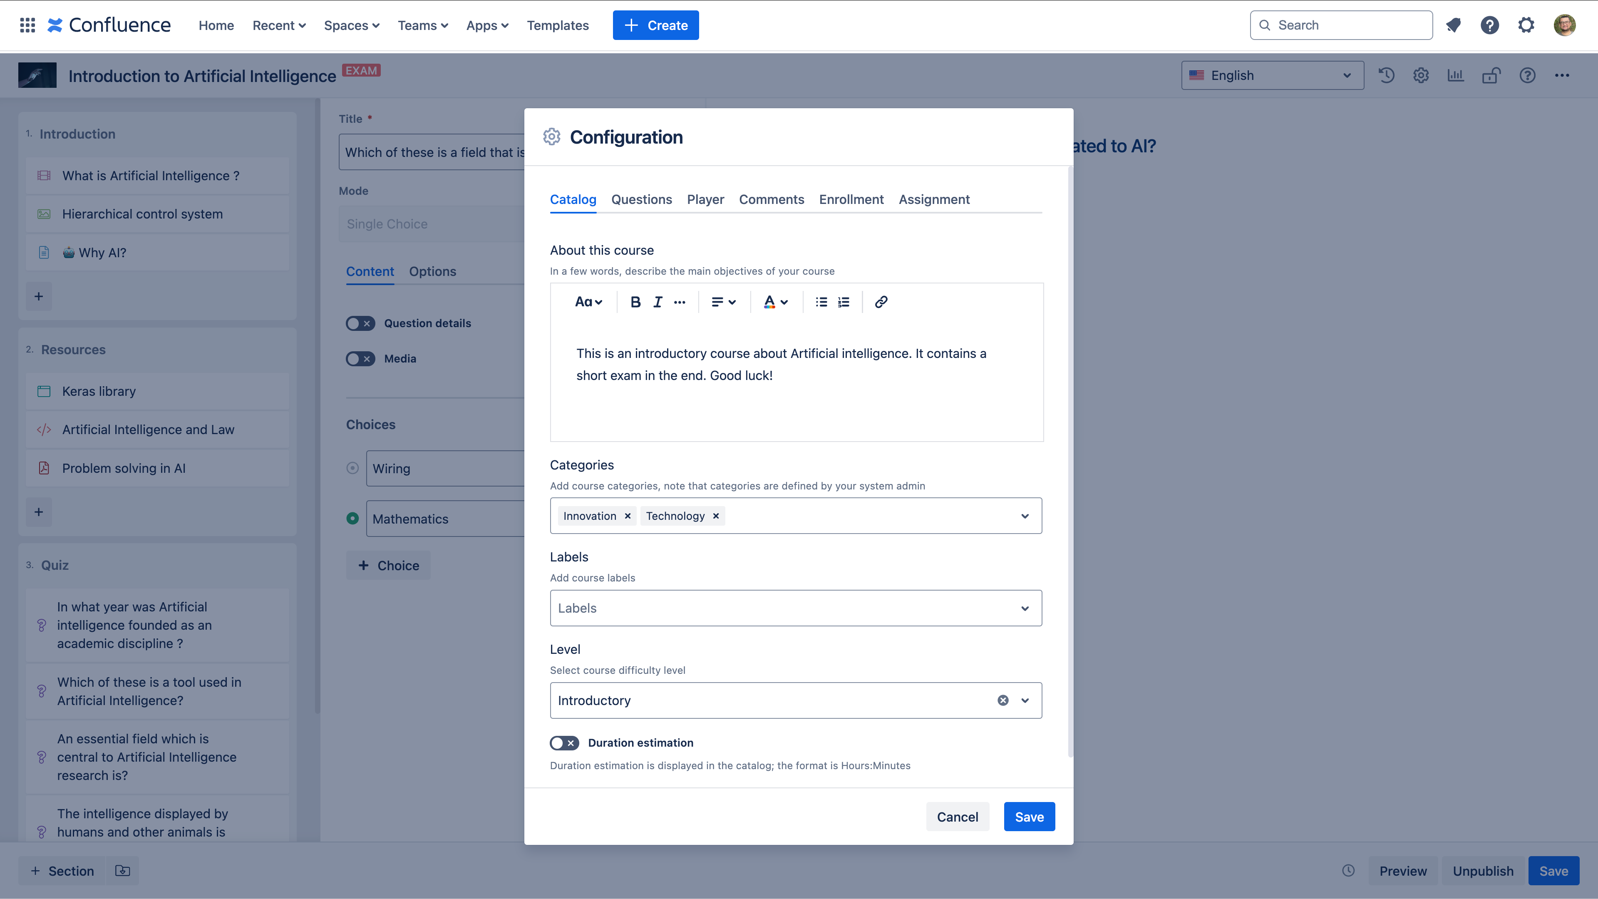This screenshot has height=899, width=1598.
Task: Select the Mathematics choice radio button
Action: click(x=352, y=519)
